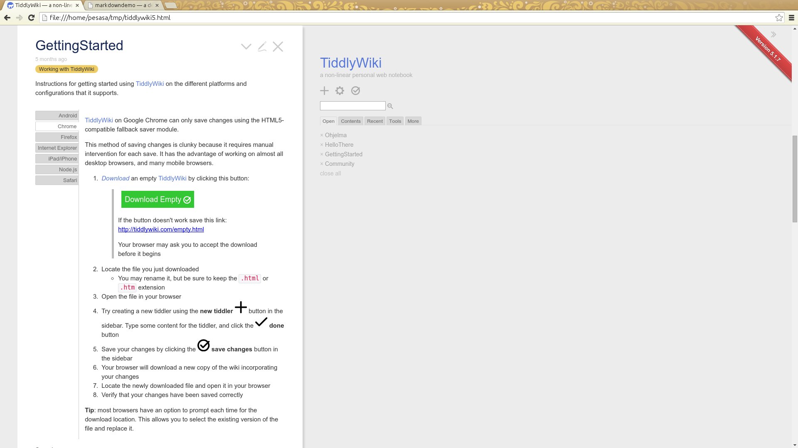Switch to the Open sidebar tab
Viewport: 798px width, 448px height.
coord(328,121)
